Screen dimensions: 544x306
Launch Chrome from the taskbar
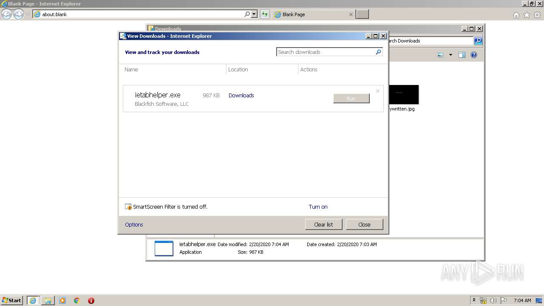pyautogui.click(x=76, y=300)
